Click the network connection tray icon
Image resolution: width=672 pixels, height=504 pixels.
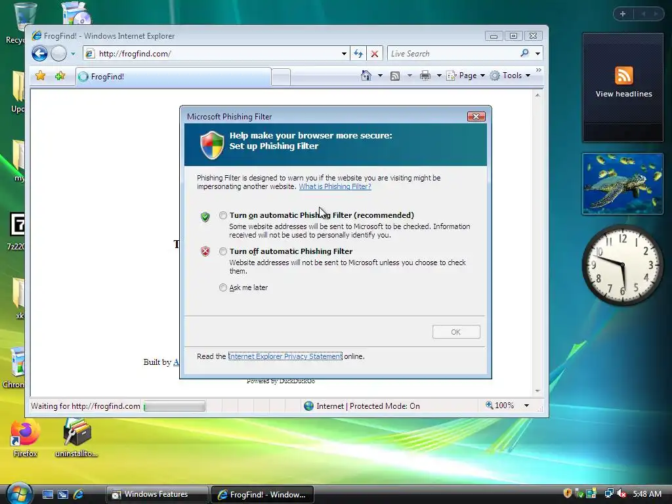[x=608, y=493]
